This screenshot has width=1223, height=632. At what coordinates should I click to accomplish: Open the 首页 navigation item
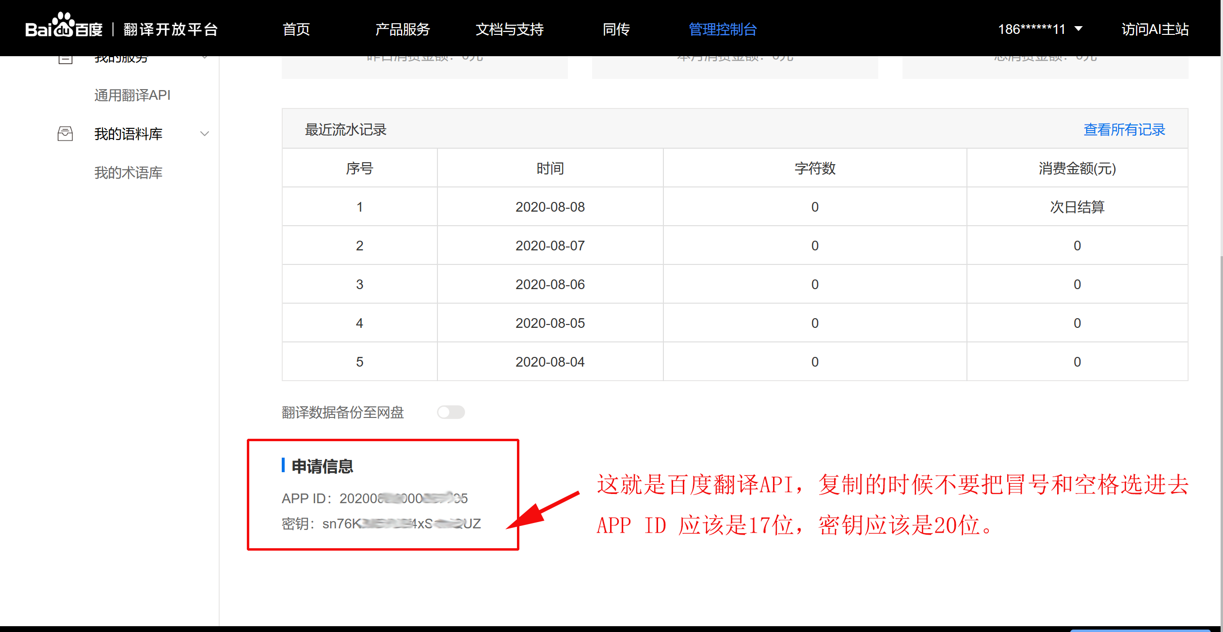(296, 29)
